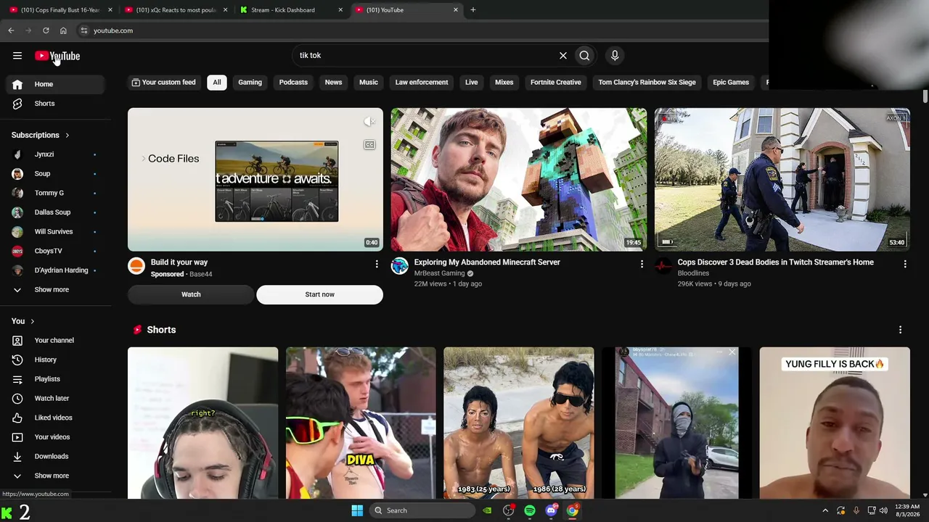
Task: Reload the page in the browser
Action: point(46,30)
